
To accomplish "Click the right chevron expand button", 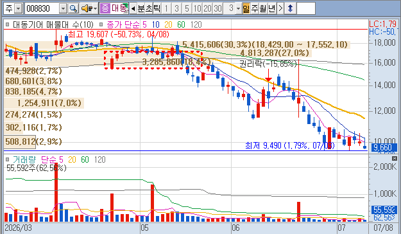I will pos(280,8).
